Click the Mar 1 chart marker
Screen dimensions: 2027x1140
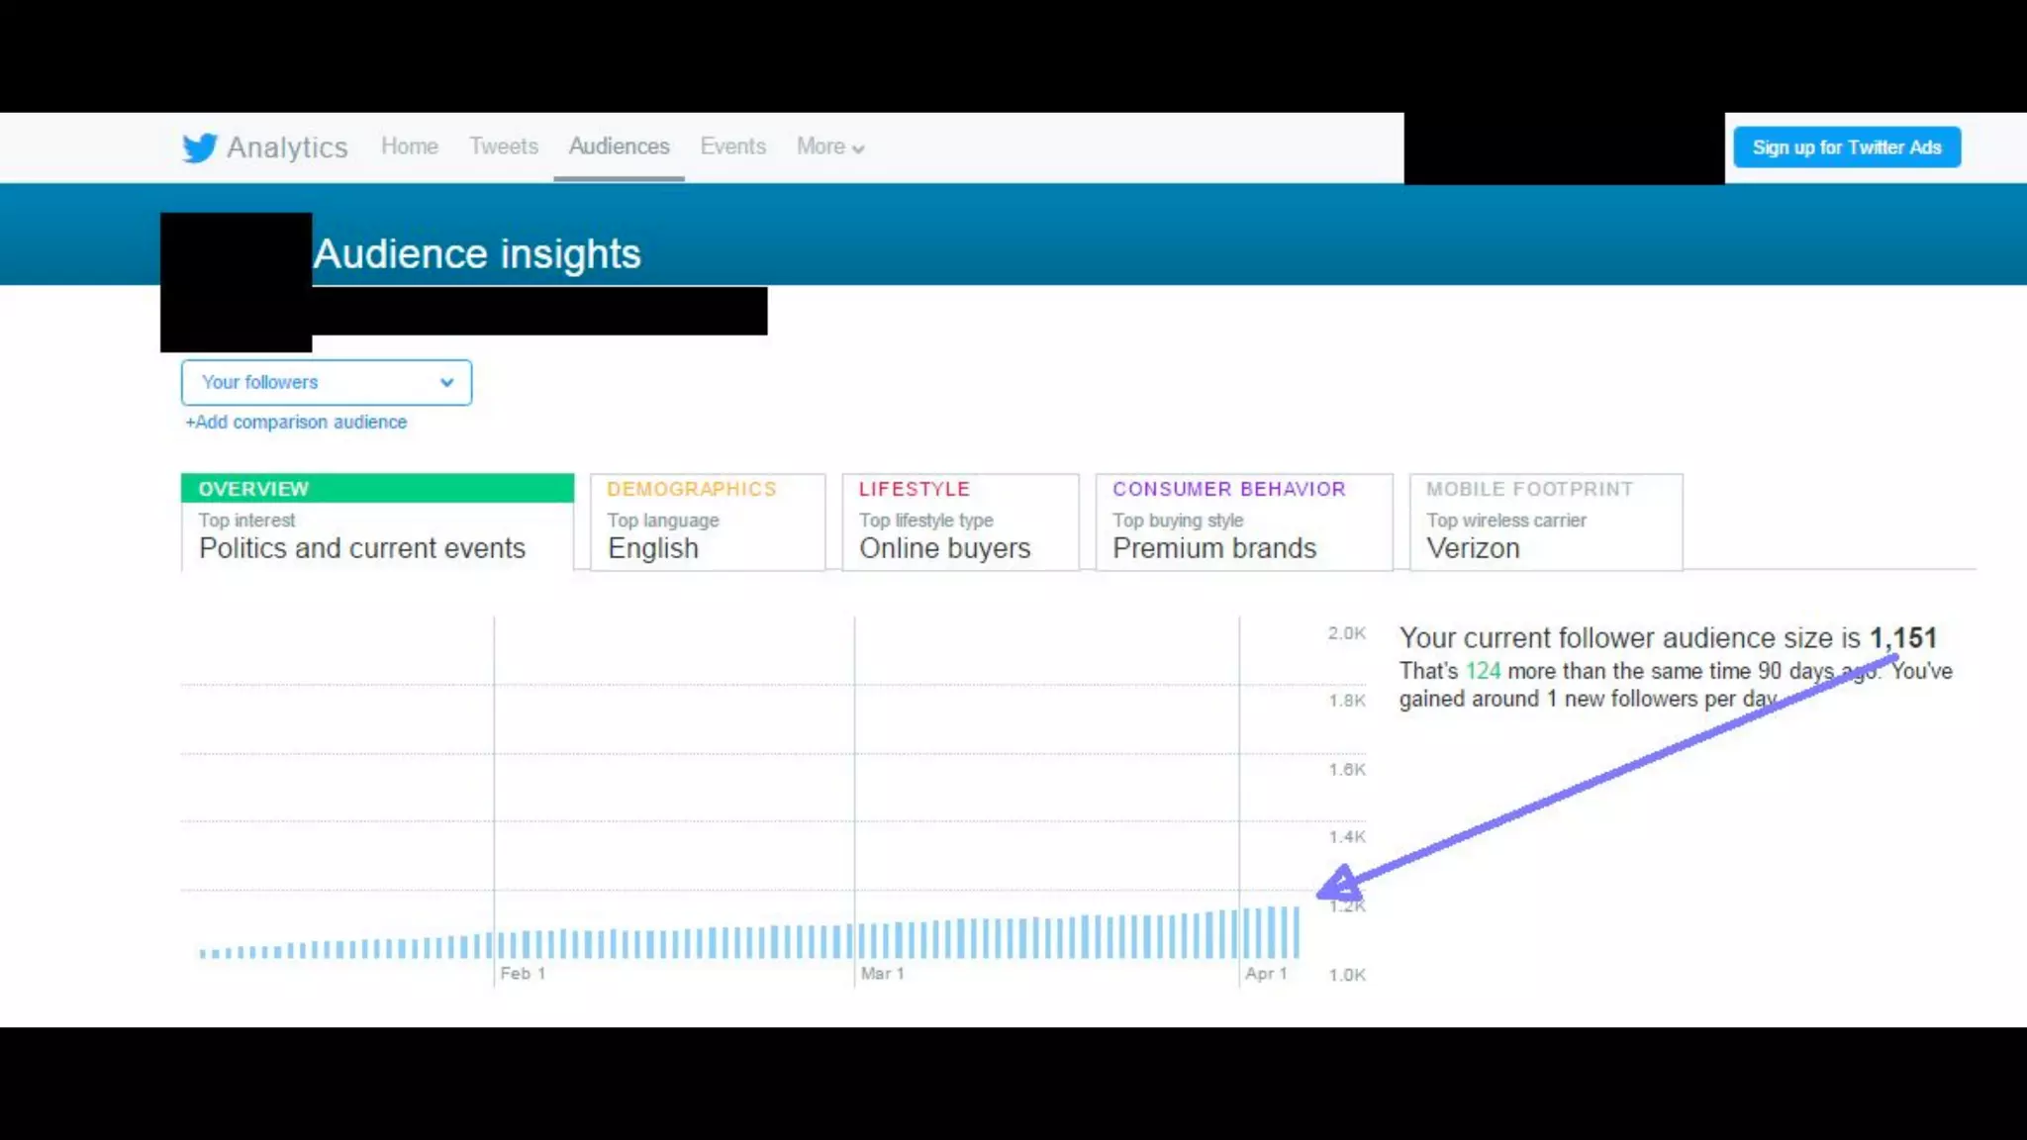pyautogui.click(x=882, y=974)
